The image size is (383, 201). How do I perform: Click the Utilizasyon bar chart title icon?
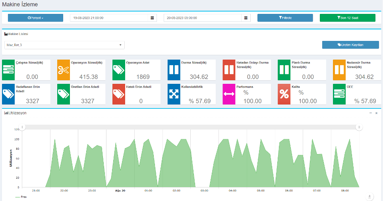(x=6, y=113)
